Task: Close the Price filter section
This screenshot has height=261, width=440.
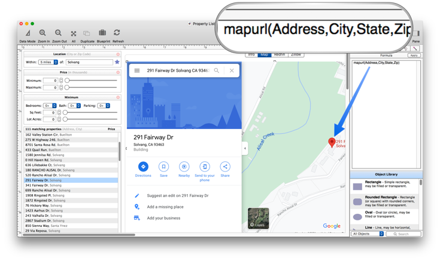Action: (x=118, y=72)
